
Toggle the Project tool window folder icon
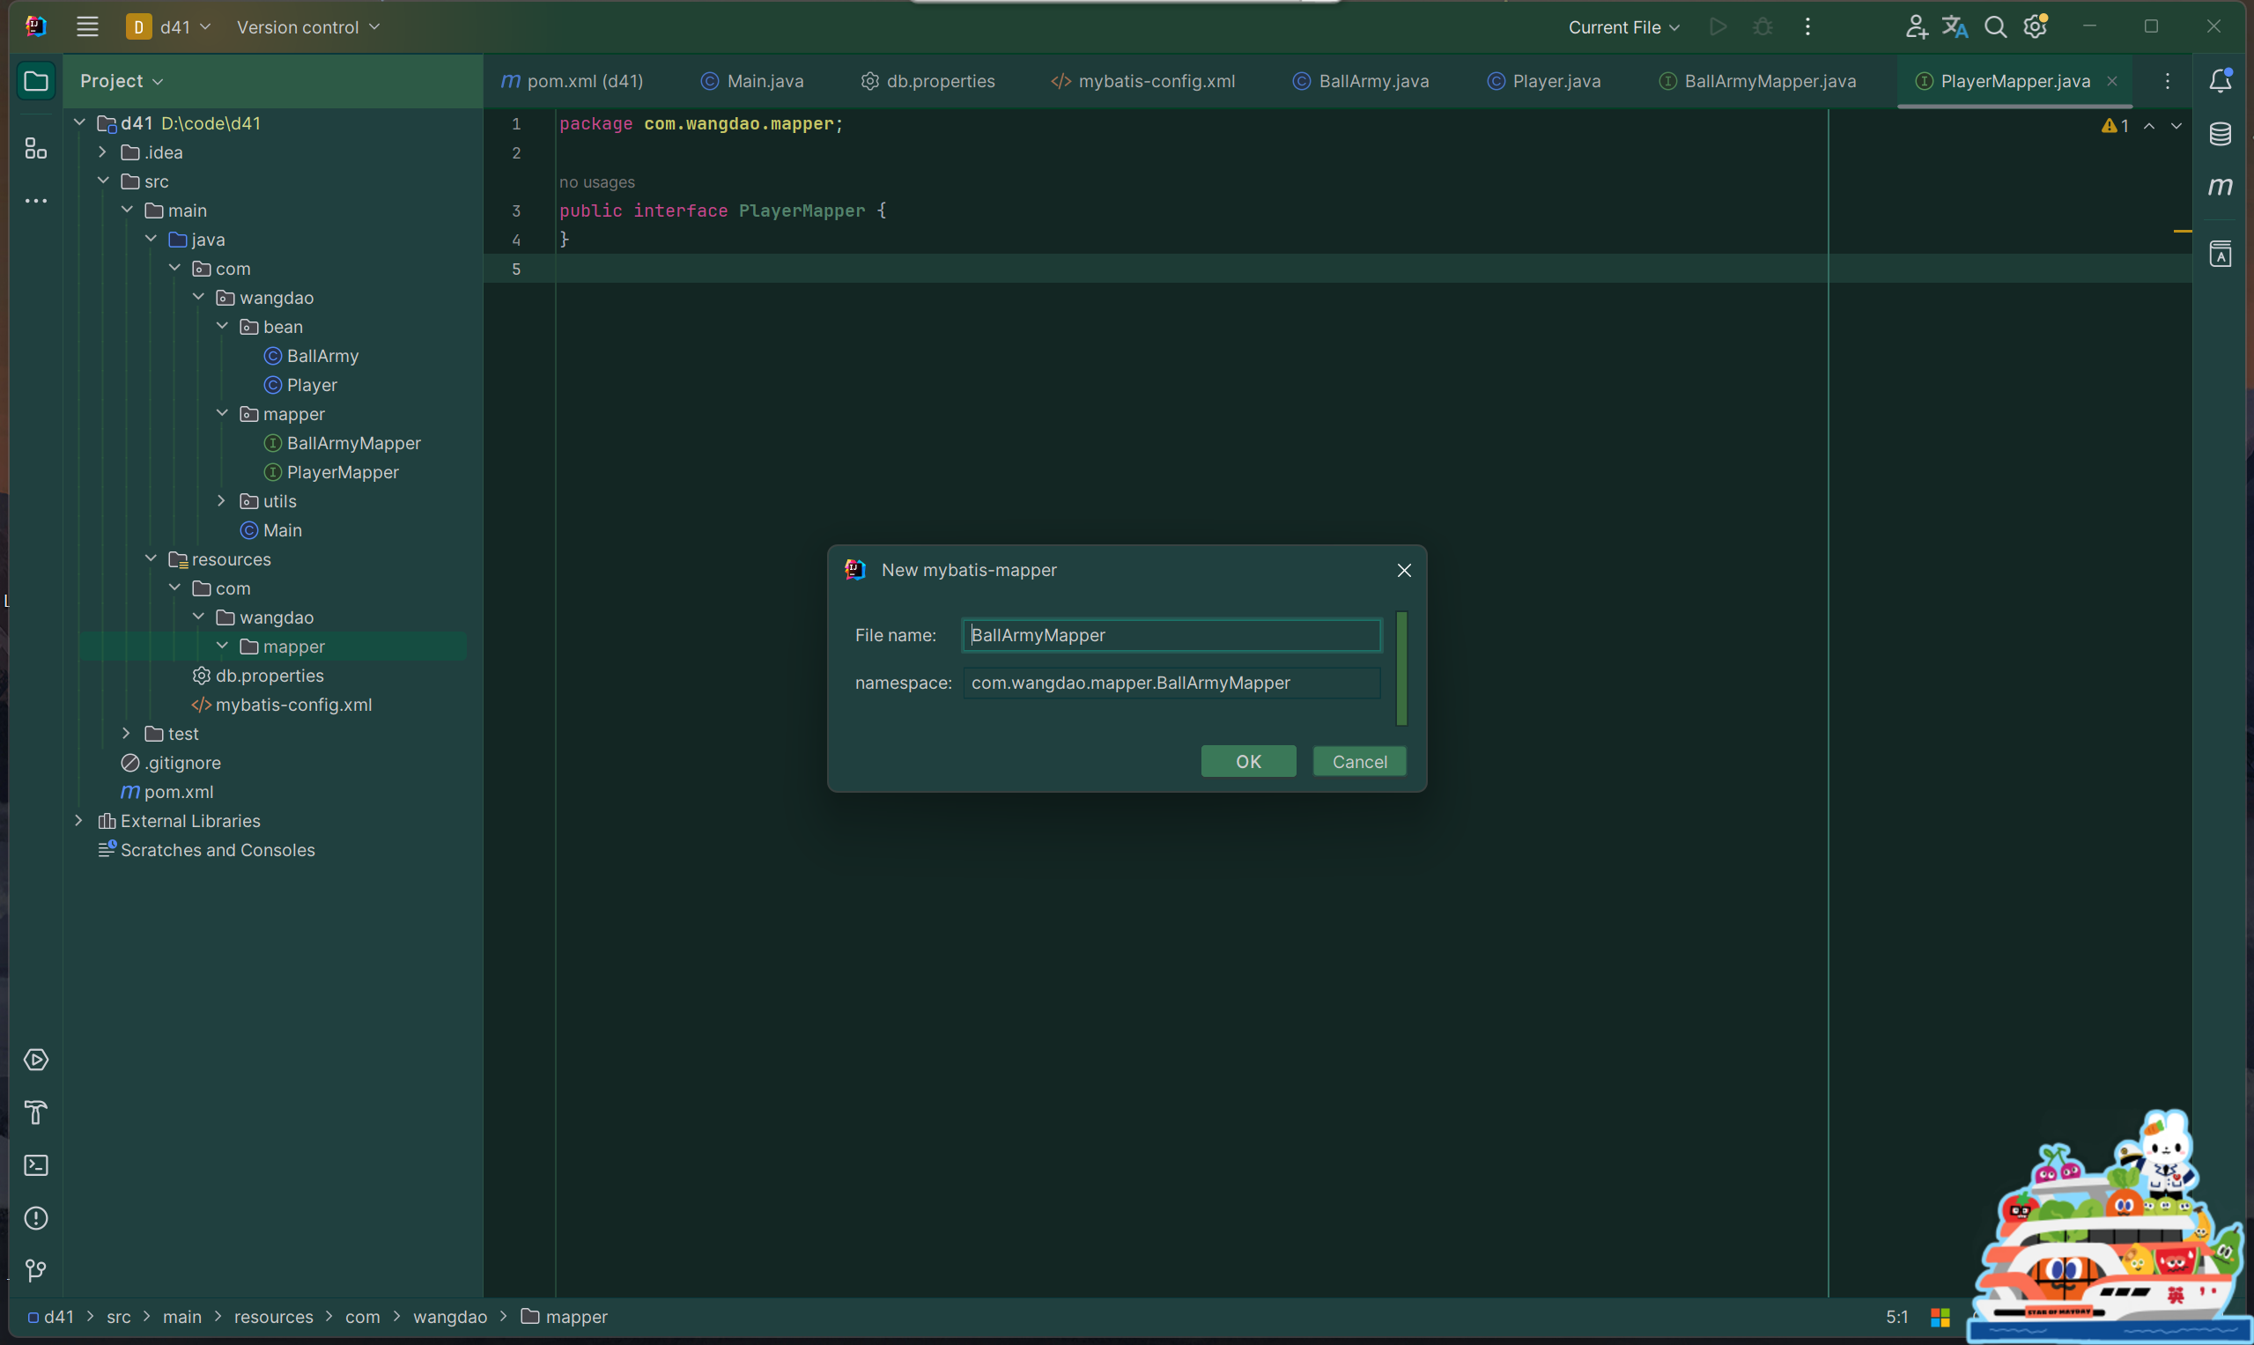coord(36,81)
